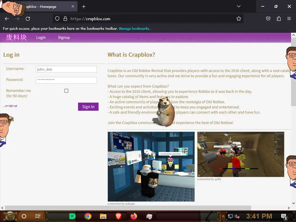This screenshot has width=296, height=222.
Task: Click the 'screenshot by sudoapt' caption
Action: pos(121,204)
